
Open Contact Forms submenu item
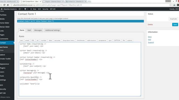point(4,47)
